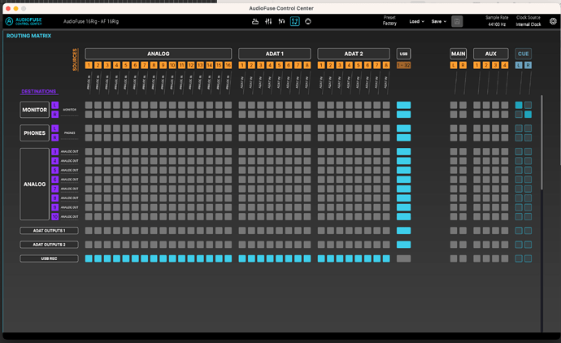Click the AUX source badge 4
The image size is (561, 343).
[504, 65]
